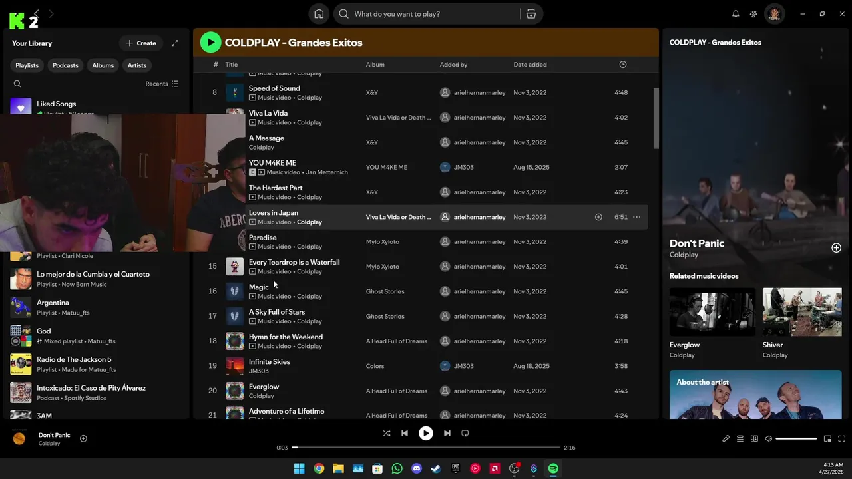Open A Head Full of Dreams on Everglow row
The image size is (852, 479).
point(397,391)
